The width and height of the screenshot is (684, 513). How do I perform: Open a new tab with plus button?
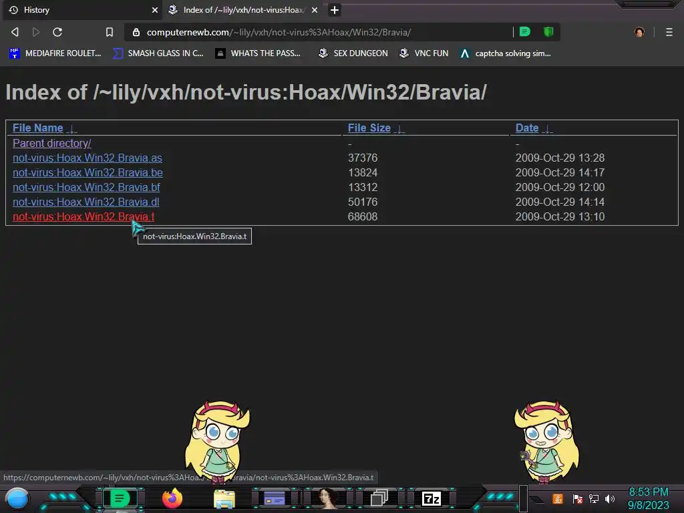click(335, 9)
